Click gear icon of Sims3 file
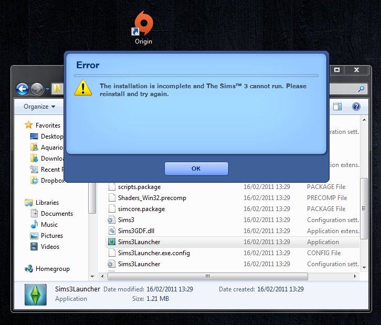This screenshot has height=325, width=381. pyautogui.click(x=112, y=220)
